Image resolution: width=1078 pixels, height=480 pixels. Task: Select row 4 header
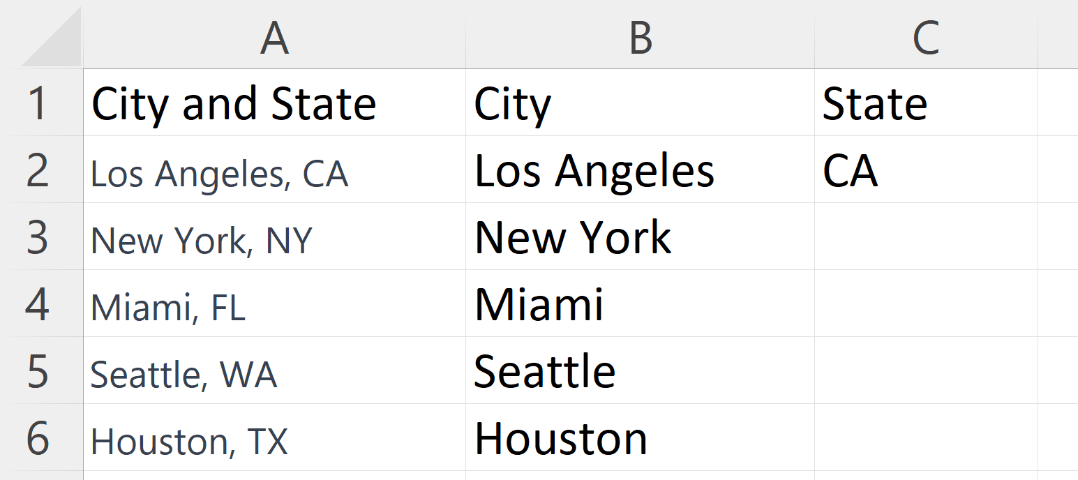[38, 305]
